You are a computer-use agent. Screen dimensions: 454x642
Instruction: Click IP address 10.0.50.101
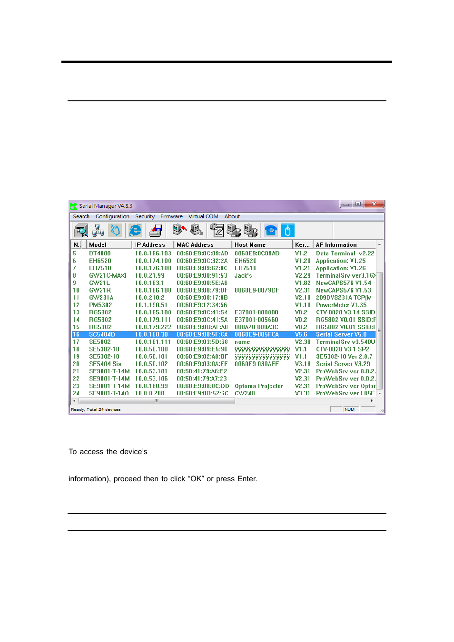[x=151, y=357]
